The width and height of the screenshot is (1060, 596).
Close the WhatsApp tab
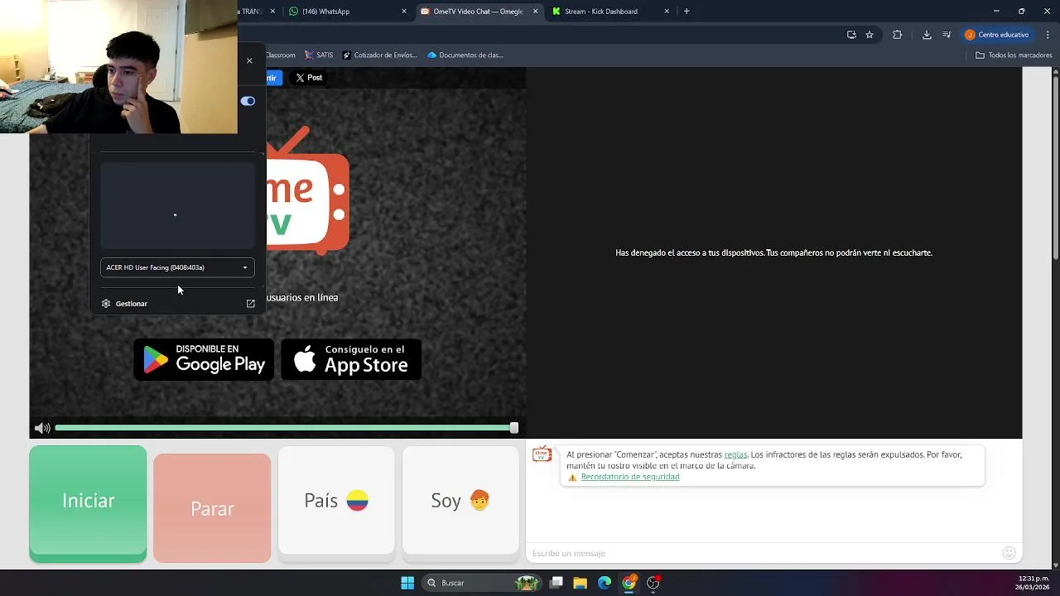pyautogui.click(x=404, y=12)
